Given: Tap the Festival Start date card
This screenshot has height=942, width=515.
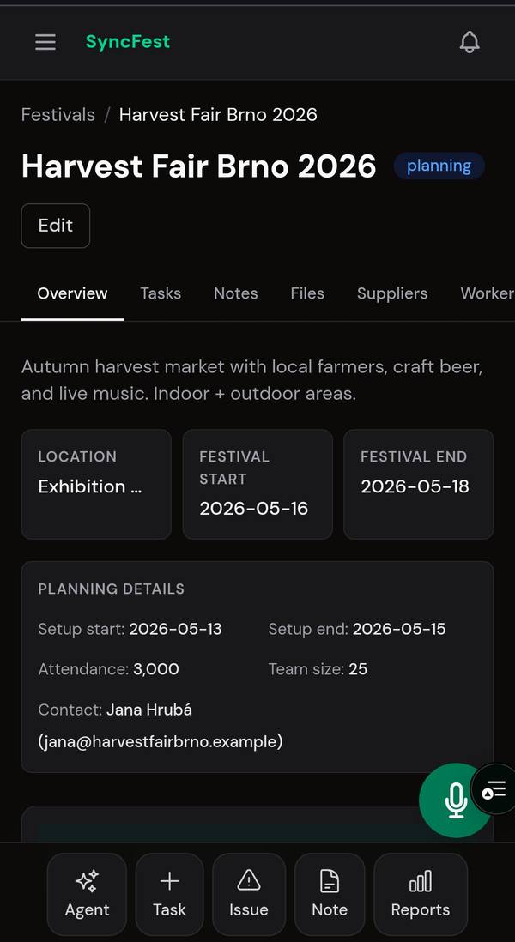Looking at the screenshot, I should pyautogui.click(x=257, y=484).
